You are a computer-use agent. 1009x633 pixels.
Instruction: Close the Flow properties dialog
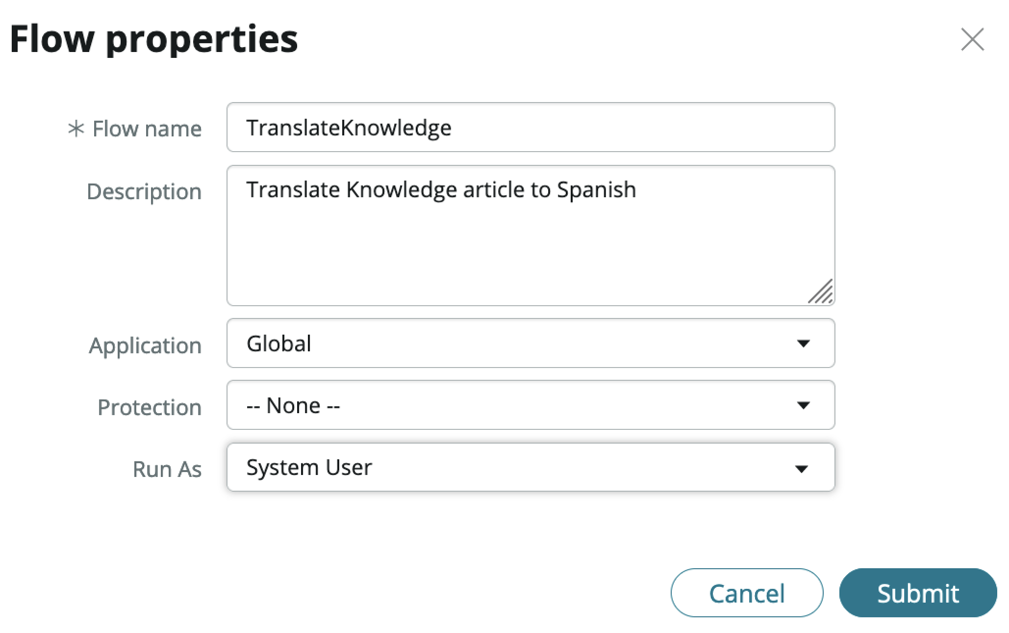(x=972, y=39)
